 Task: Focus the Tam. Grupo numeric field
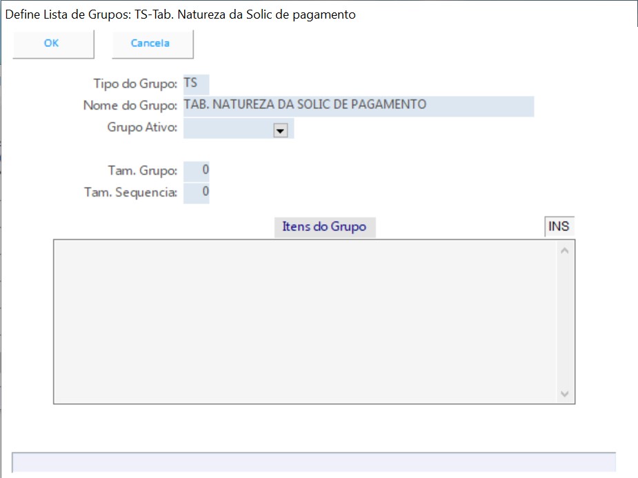pyautogui.click(x=197, y=170)
